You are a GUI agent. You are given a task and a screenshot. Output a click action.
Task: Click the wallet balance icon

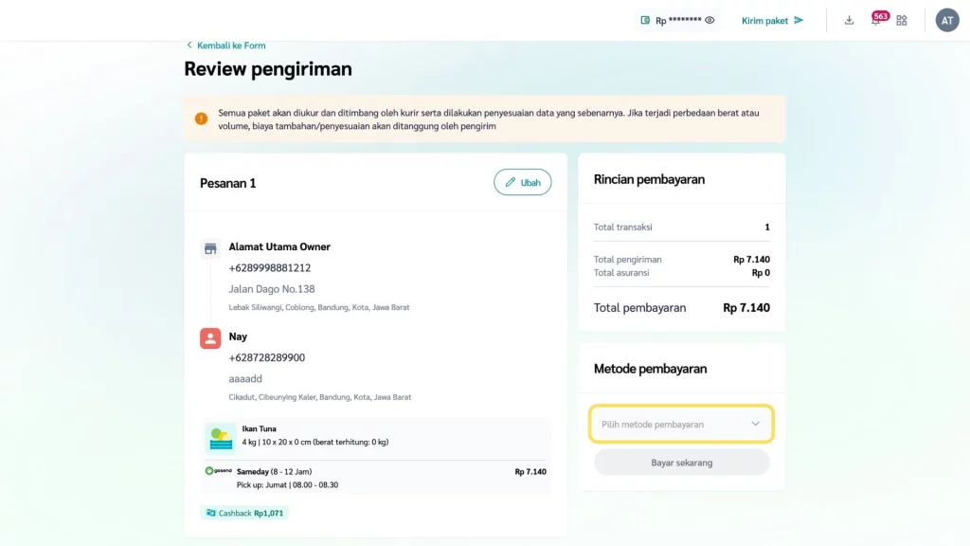[645, 20]
